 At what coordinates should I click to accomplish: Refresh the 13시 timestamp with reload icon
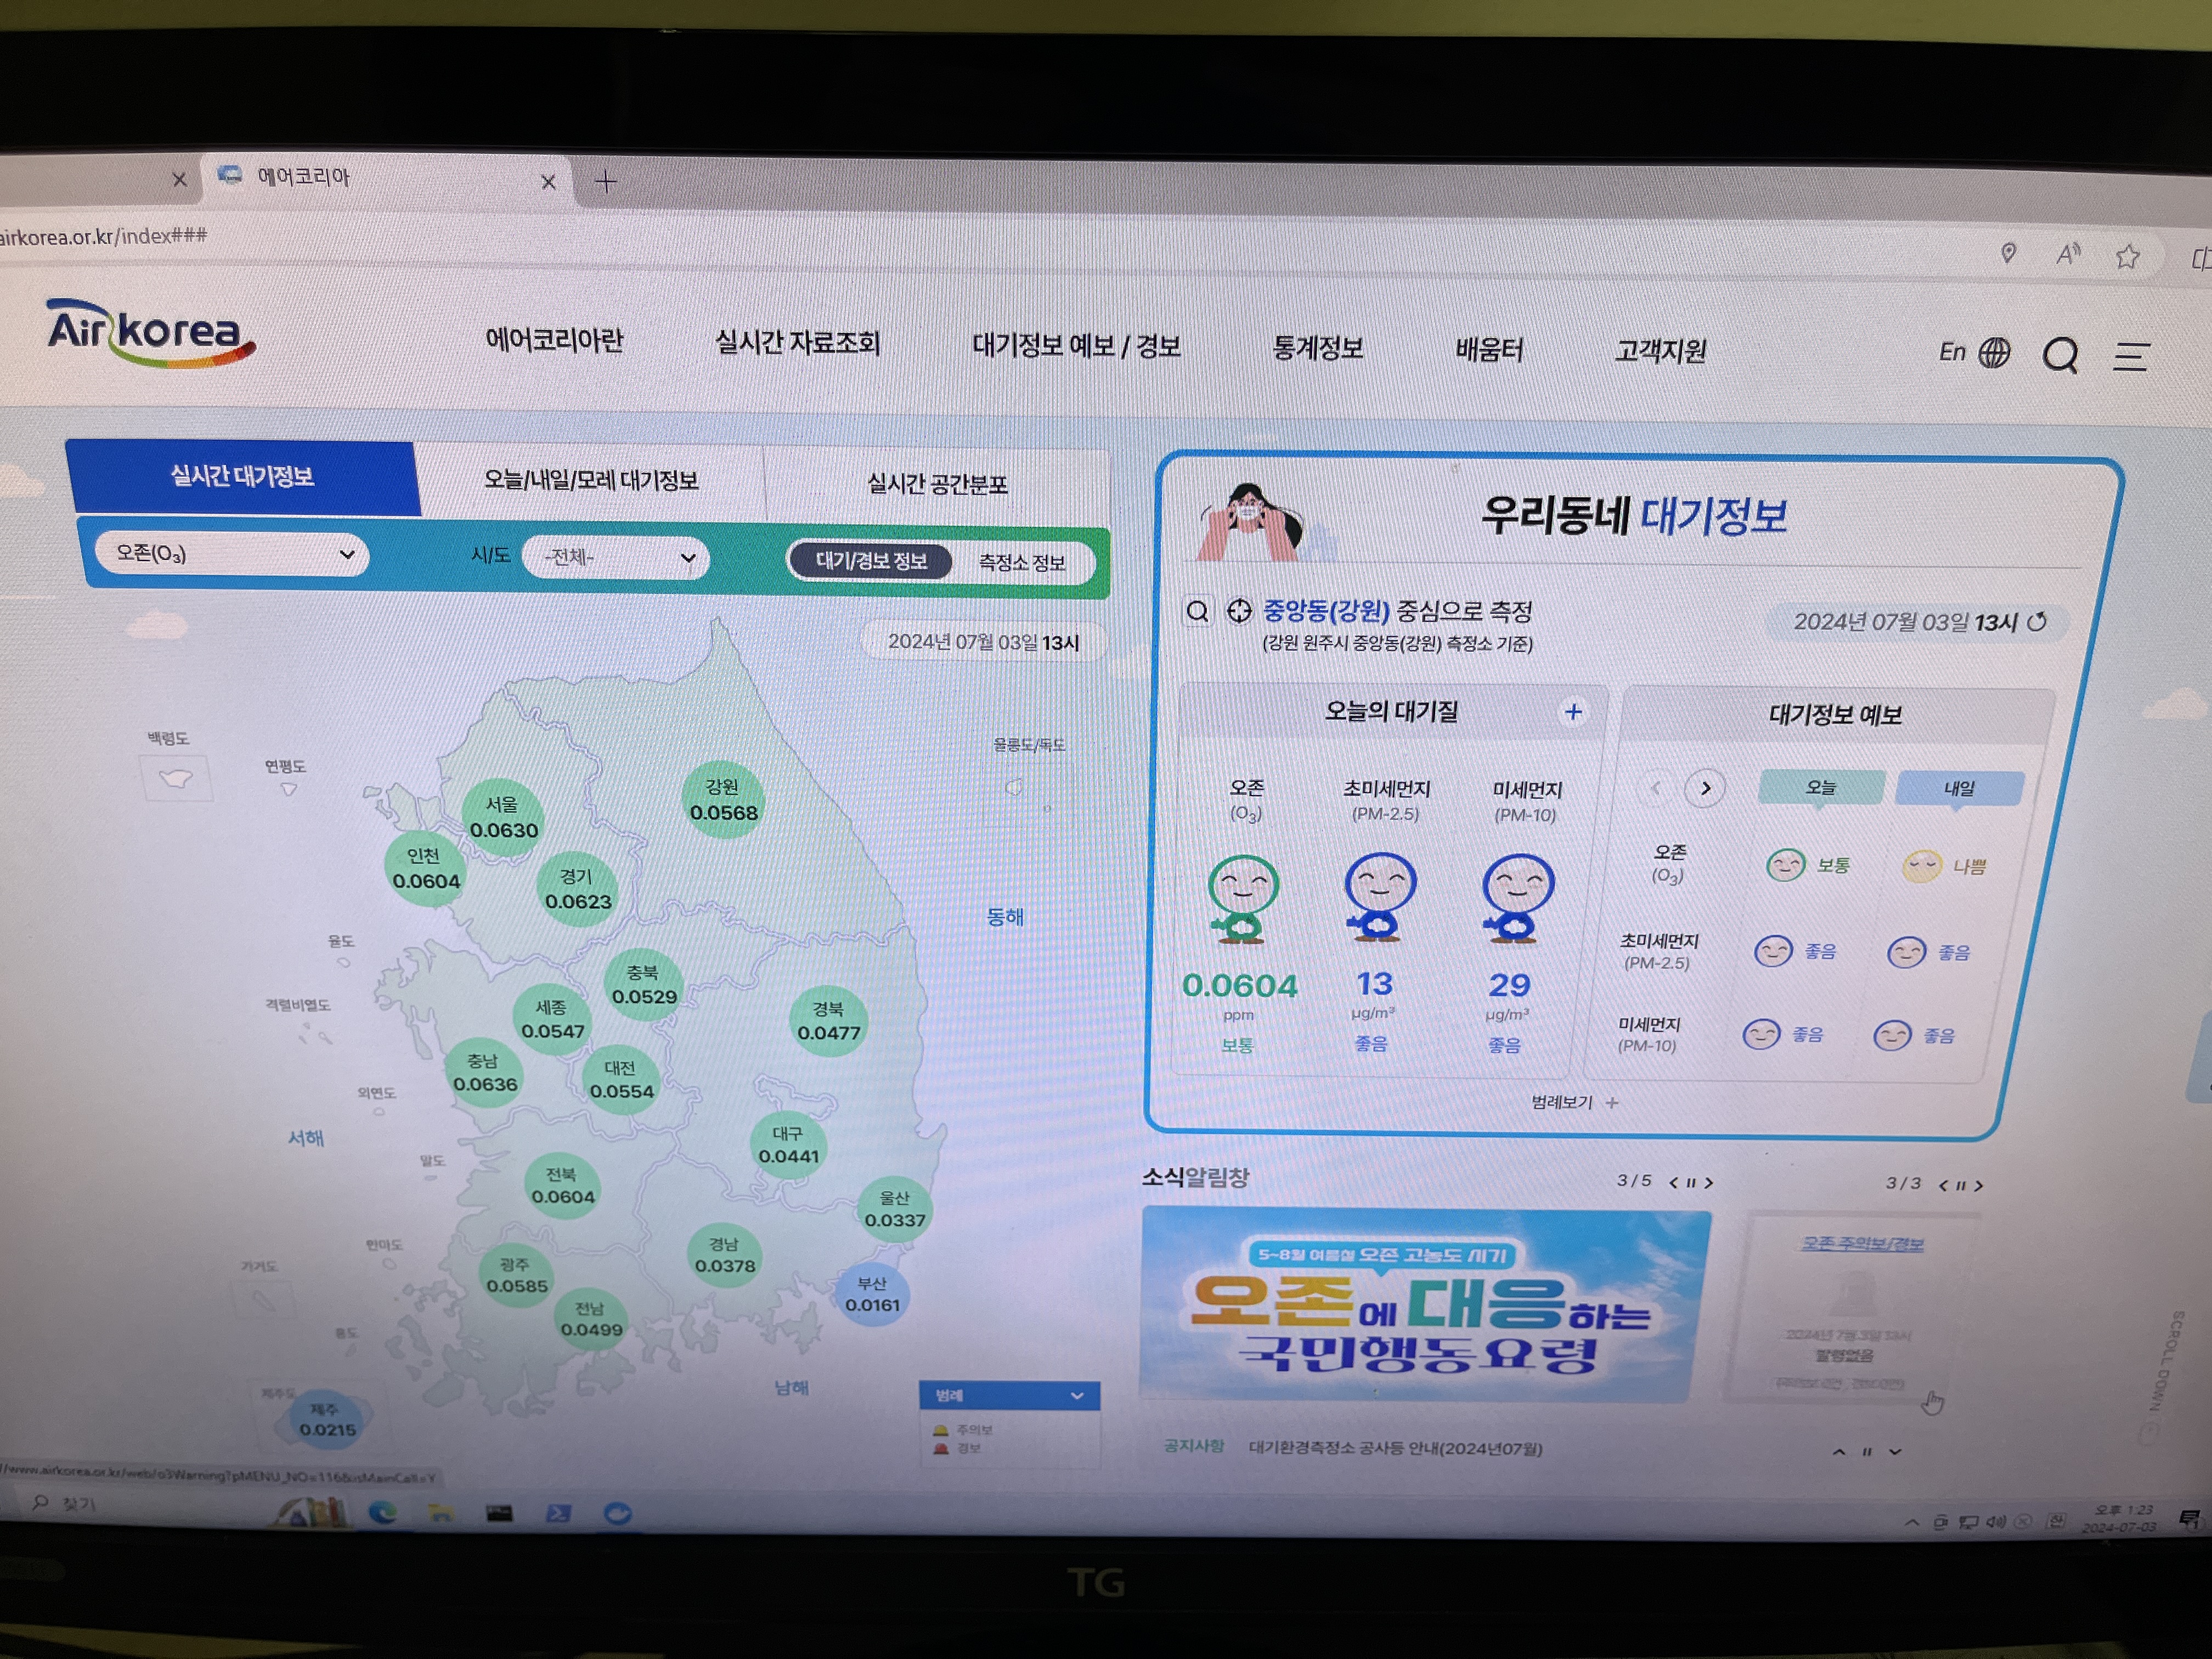pos(2037,622)
